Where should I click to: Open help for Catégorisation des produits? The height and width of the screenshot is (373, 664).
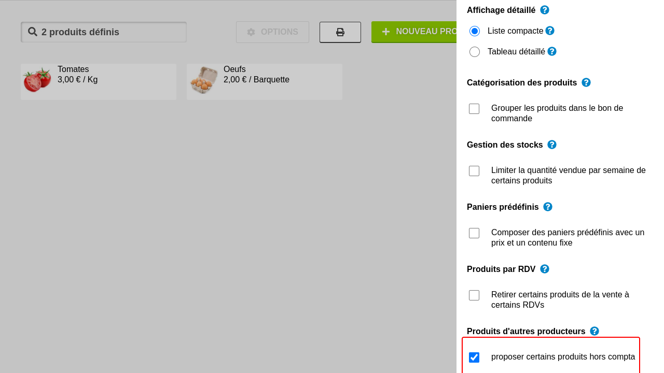pos(586,82)
